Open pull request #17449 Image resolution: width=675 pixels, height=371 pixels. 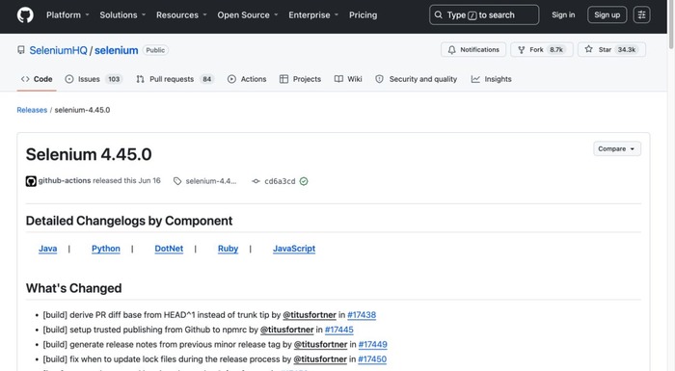373,344
